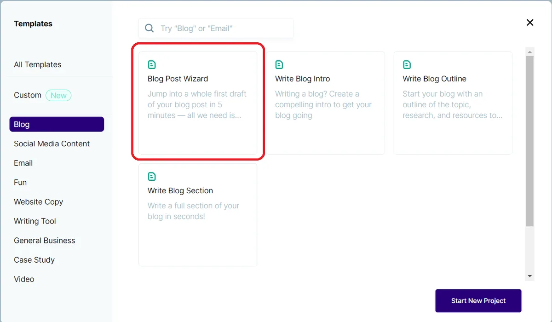552x322 pixels.
Task: Go to Writing Tool templates
Action: point(35,221)
